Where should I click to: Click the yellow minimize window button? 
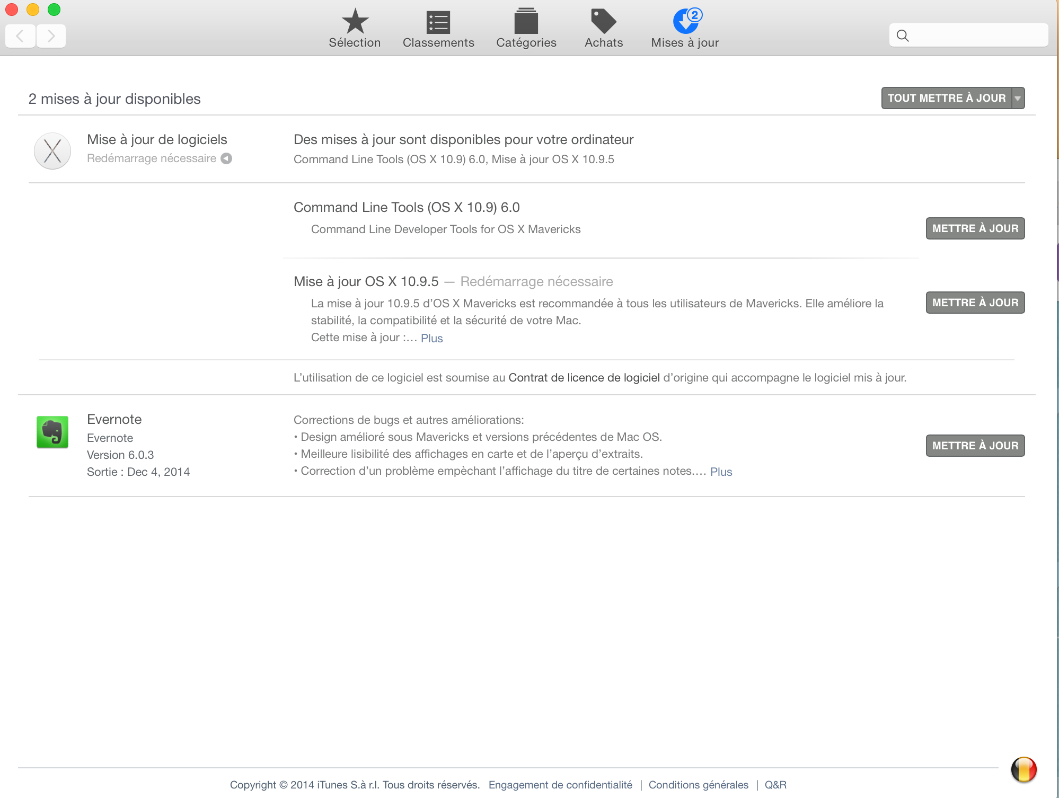pyautogui.click(x=33, y=10)
